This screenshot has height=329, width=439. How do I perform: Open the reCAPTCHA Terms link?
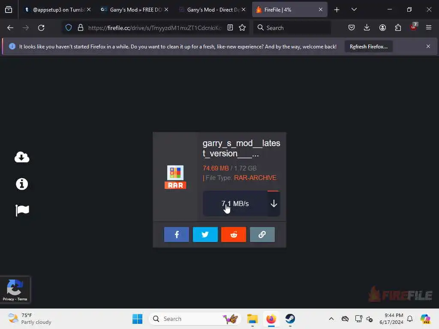click(22, 299)
